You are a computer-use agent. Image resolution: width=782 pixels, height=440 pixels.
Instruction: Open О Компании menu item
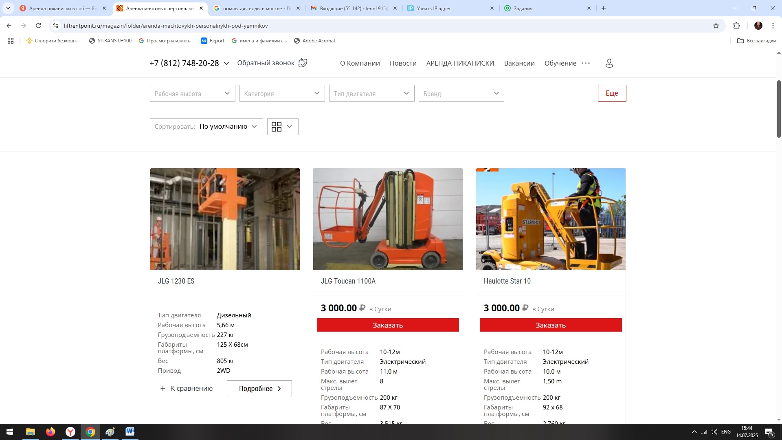(x=360, y=63)
